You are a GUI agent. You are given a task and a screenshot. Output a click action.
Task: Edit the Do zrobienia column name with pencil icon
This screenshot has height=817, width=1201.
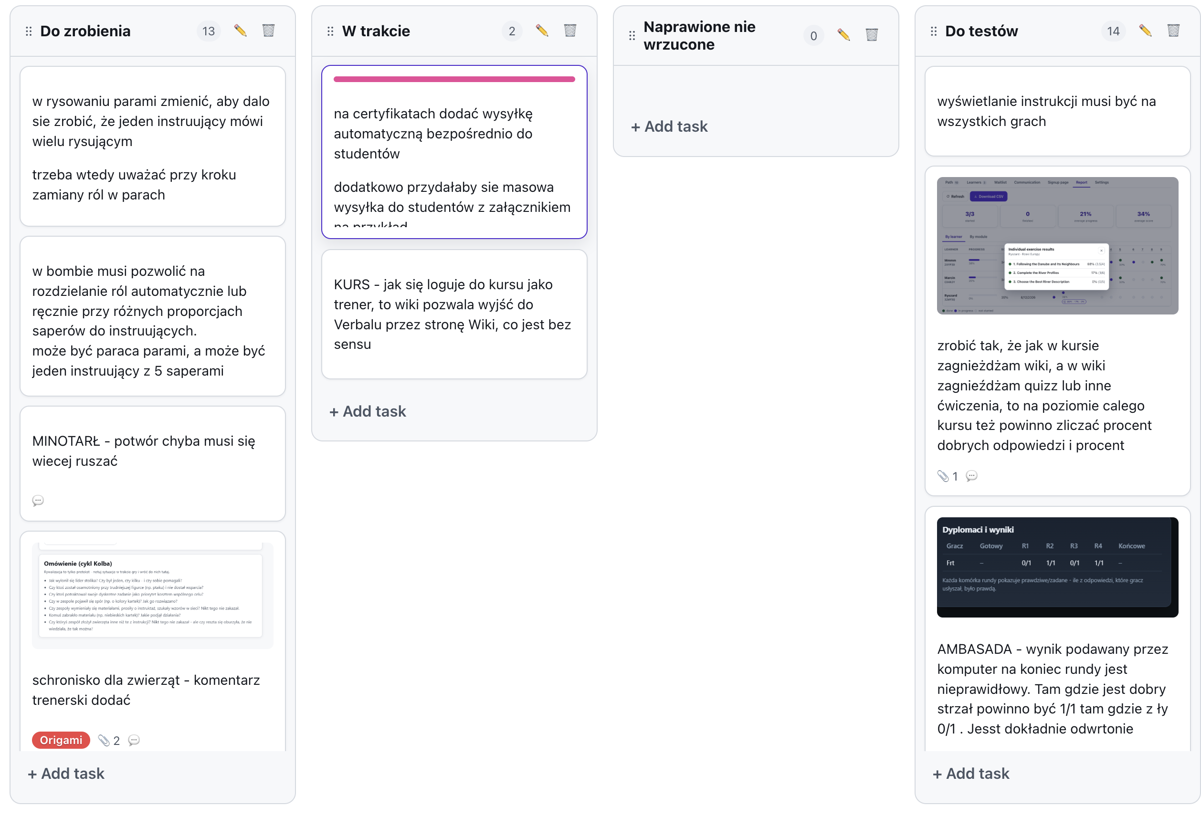[240, 31]
